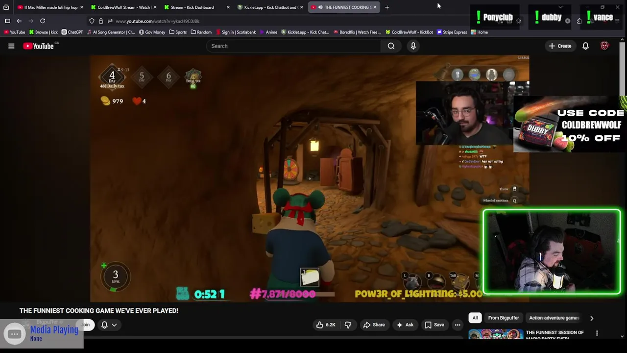
Task: Open ColdBrewWolf - KickBot bookmark
Action: pyautogui.click(x=409, y=32)
